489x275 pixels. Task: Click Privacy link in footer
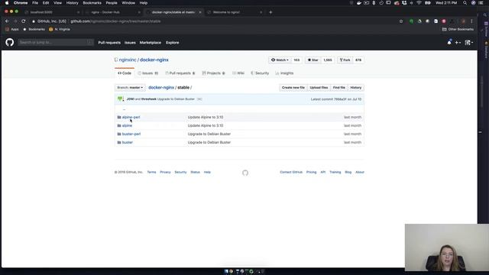coord(165,172)
